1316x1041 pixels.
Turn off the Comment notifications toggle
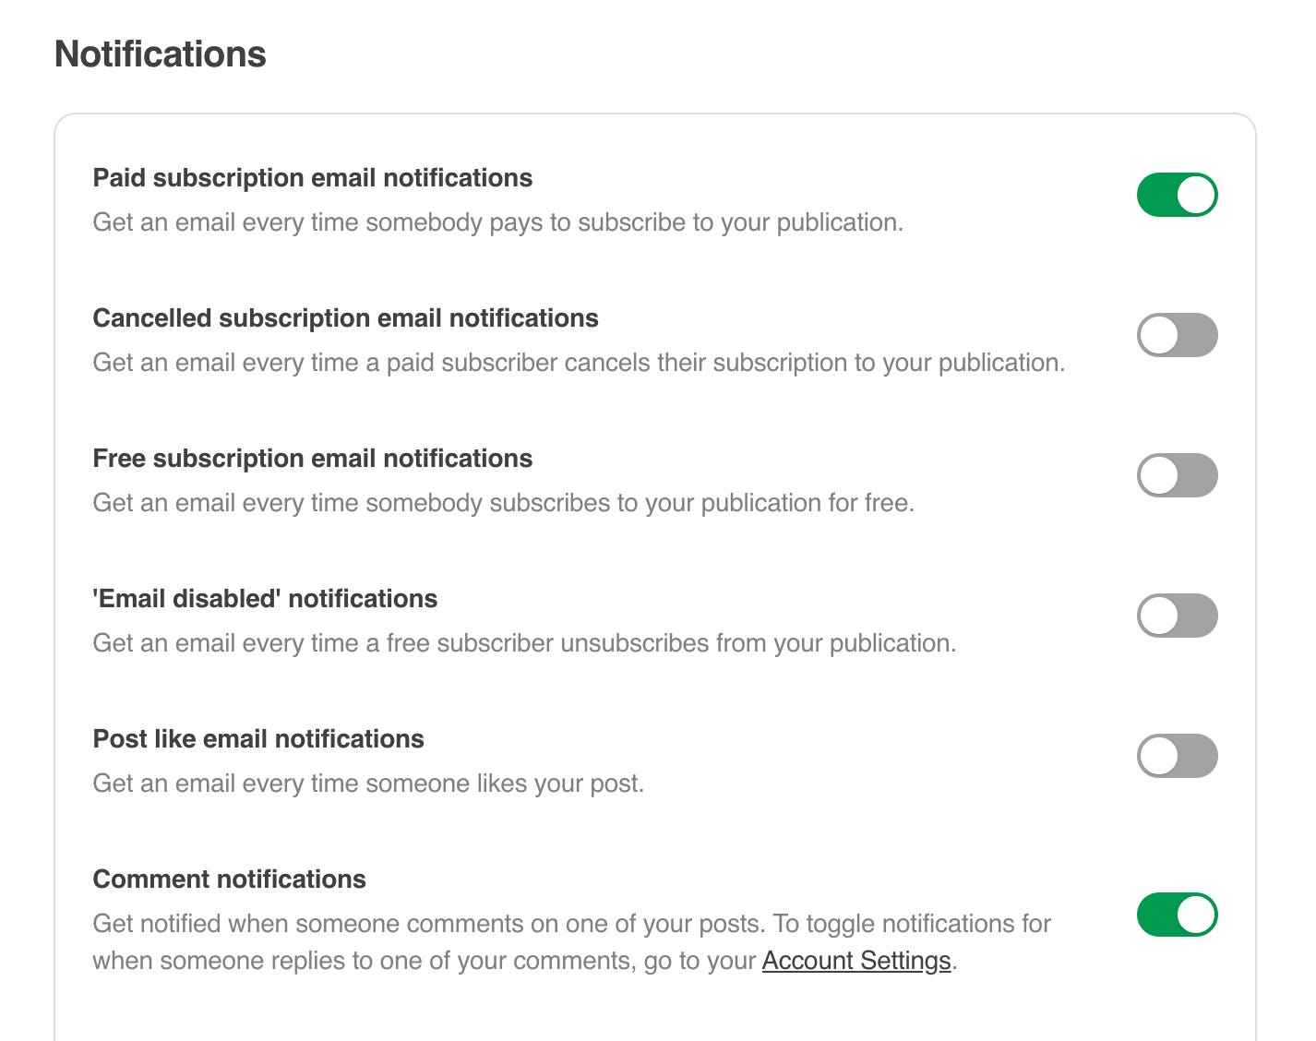point(1177,915)
